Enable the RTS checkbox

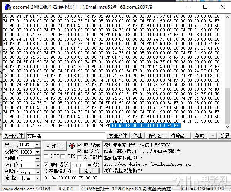click(63, 156)
